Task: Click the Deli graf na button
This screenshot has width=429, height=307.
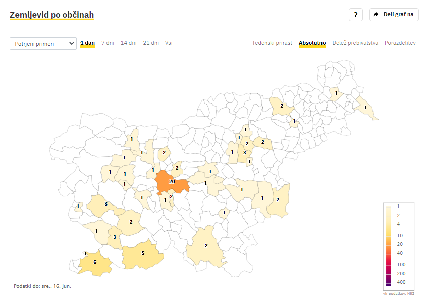Action: (394, 15)
